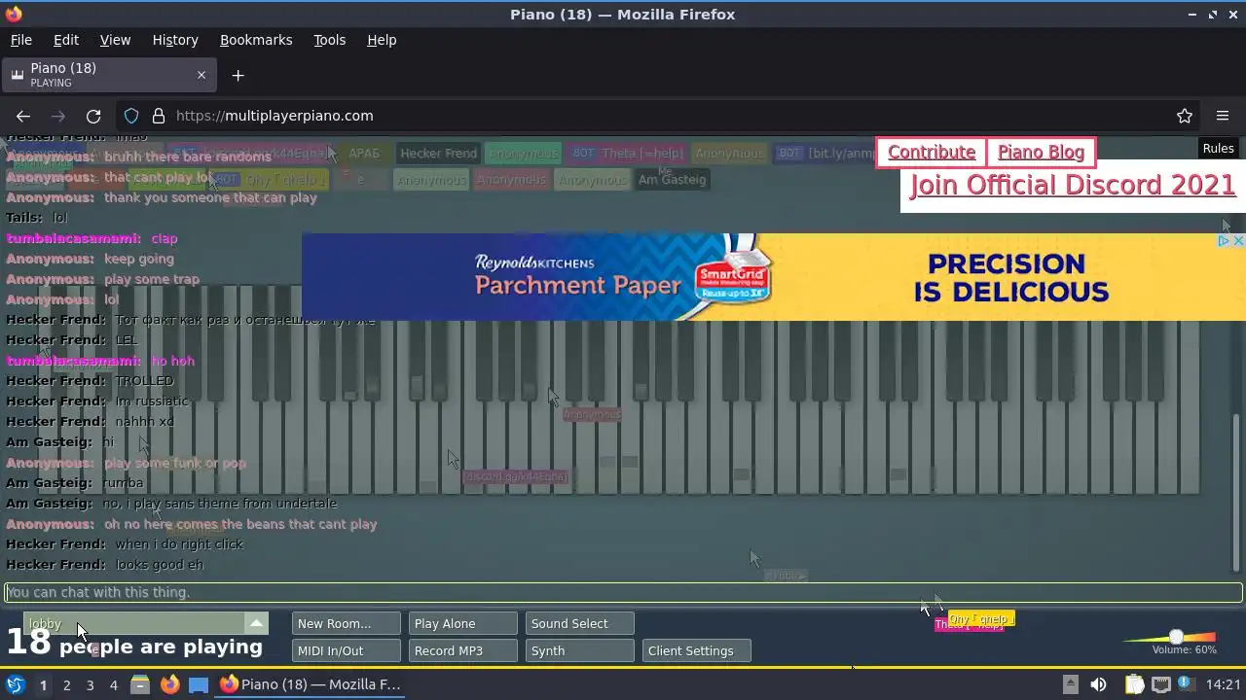Launch the file manager icon in the taskbar
The image size is (1246, 700).
(x=139, y=684)
